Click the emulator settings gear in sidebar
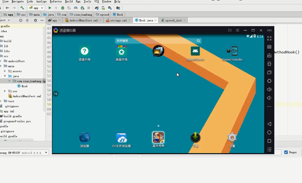Screen dimensions: 302x183 [x=269, y=81]
